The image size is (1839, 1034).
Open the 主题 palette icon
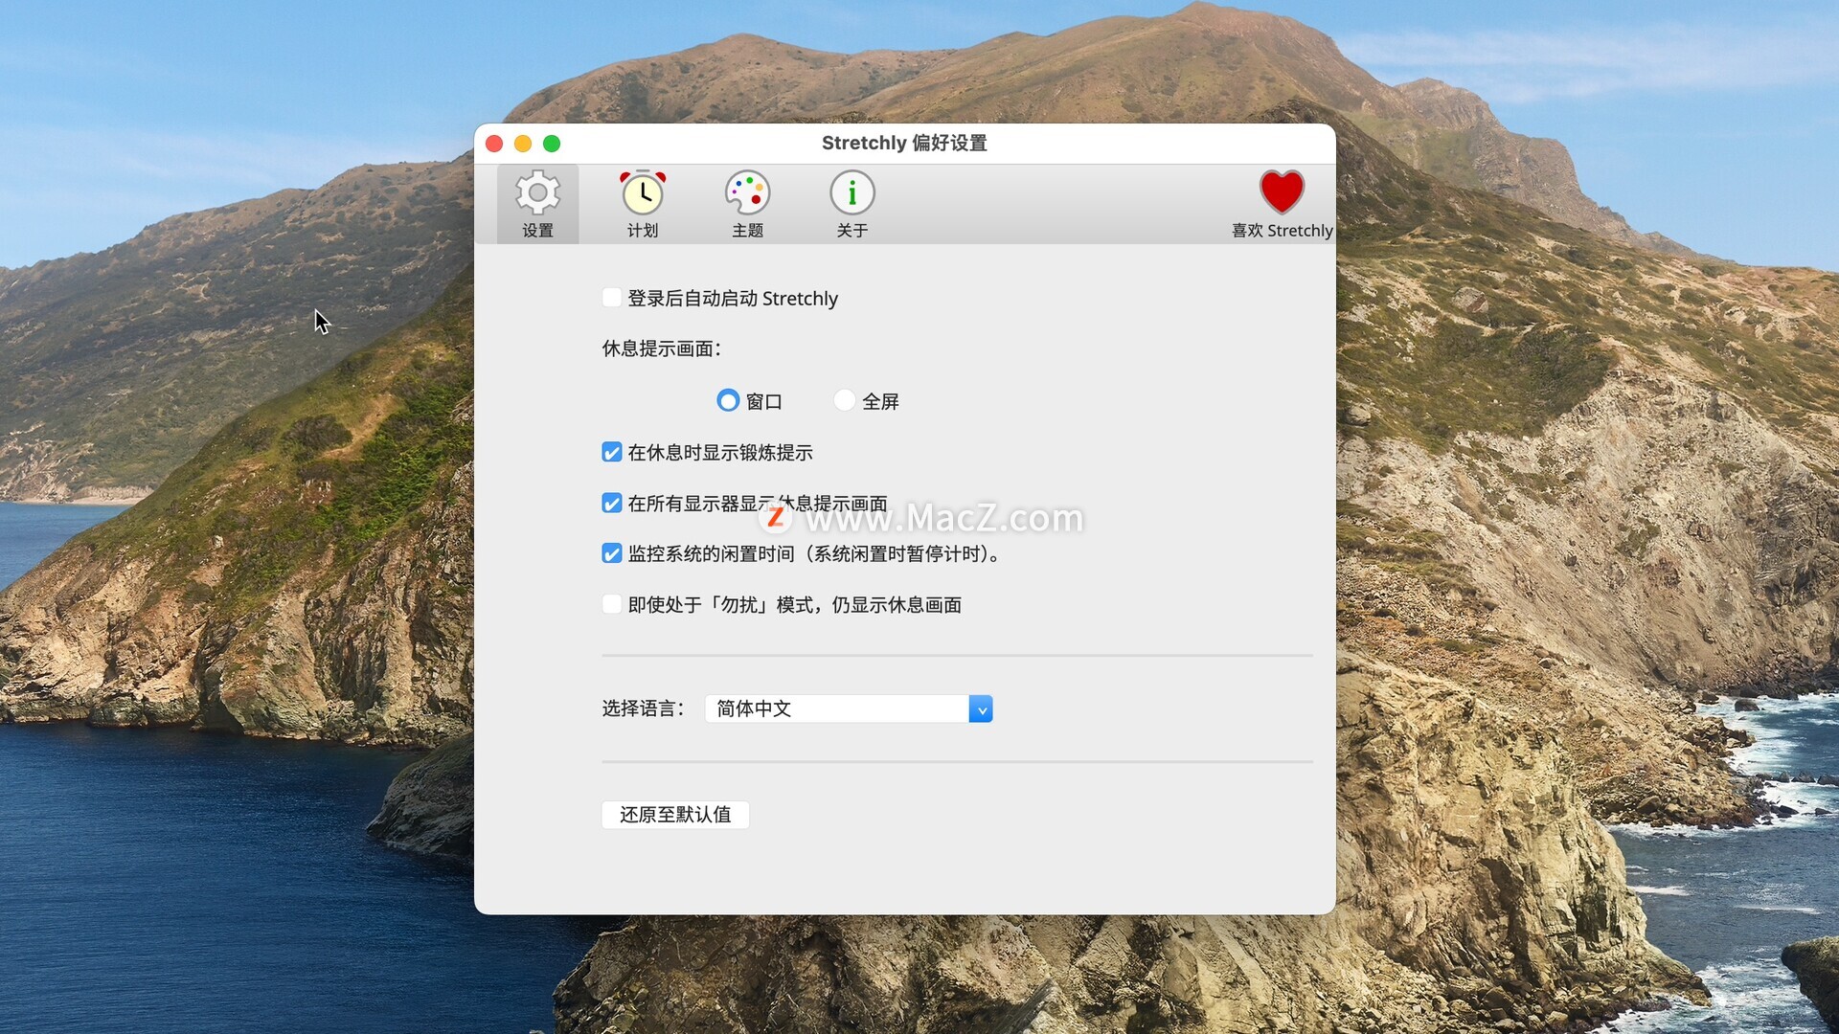[747, 193]
